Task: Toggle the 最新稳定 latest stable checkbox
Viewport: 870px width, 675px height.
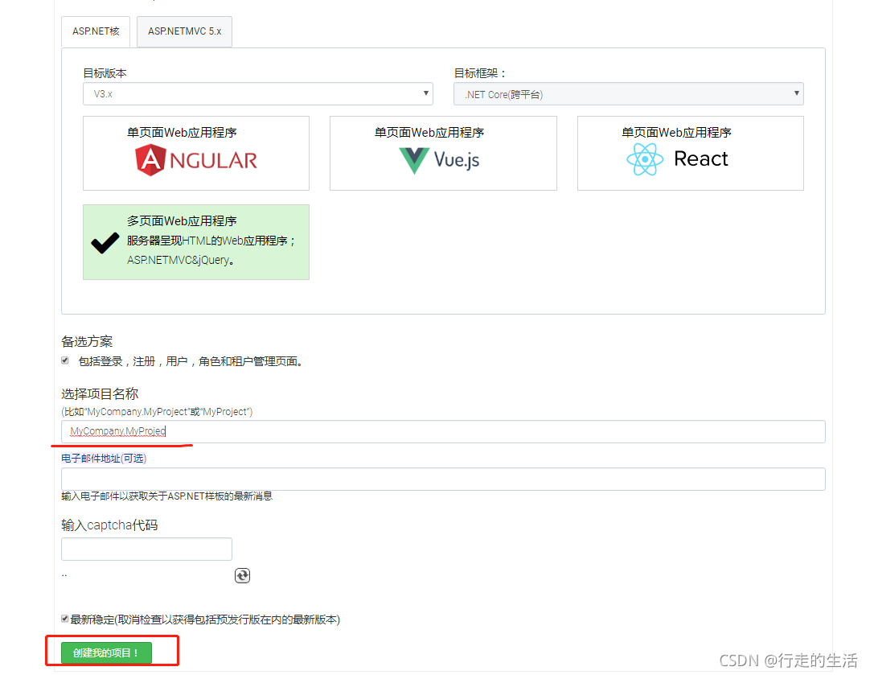Action: (65, 619)
